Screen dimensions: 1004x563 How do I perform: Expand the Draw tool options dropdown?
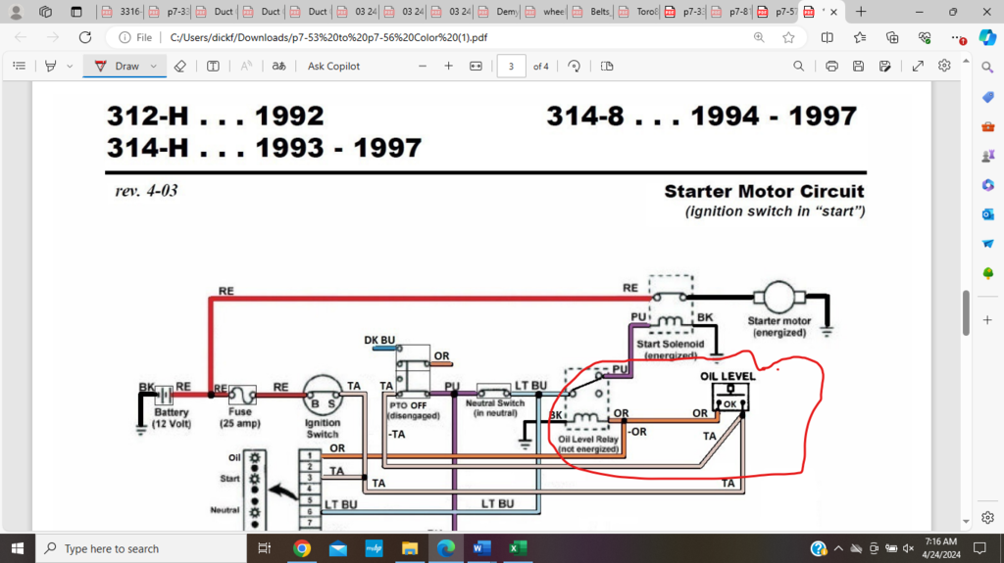click(153, 66)
